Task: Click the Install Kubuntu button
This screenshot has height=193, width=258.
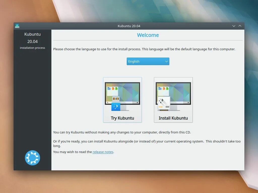Action: pos(173,100)
